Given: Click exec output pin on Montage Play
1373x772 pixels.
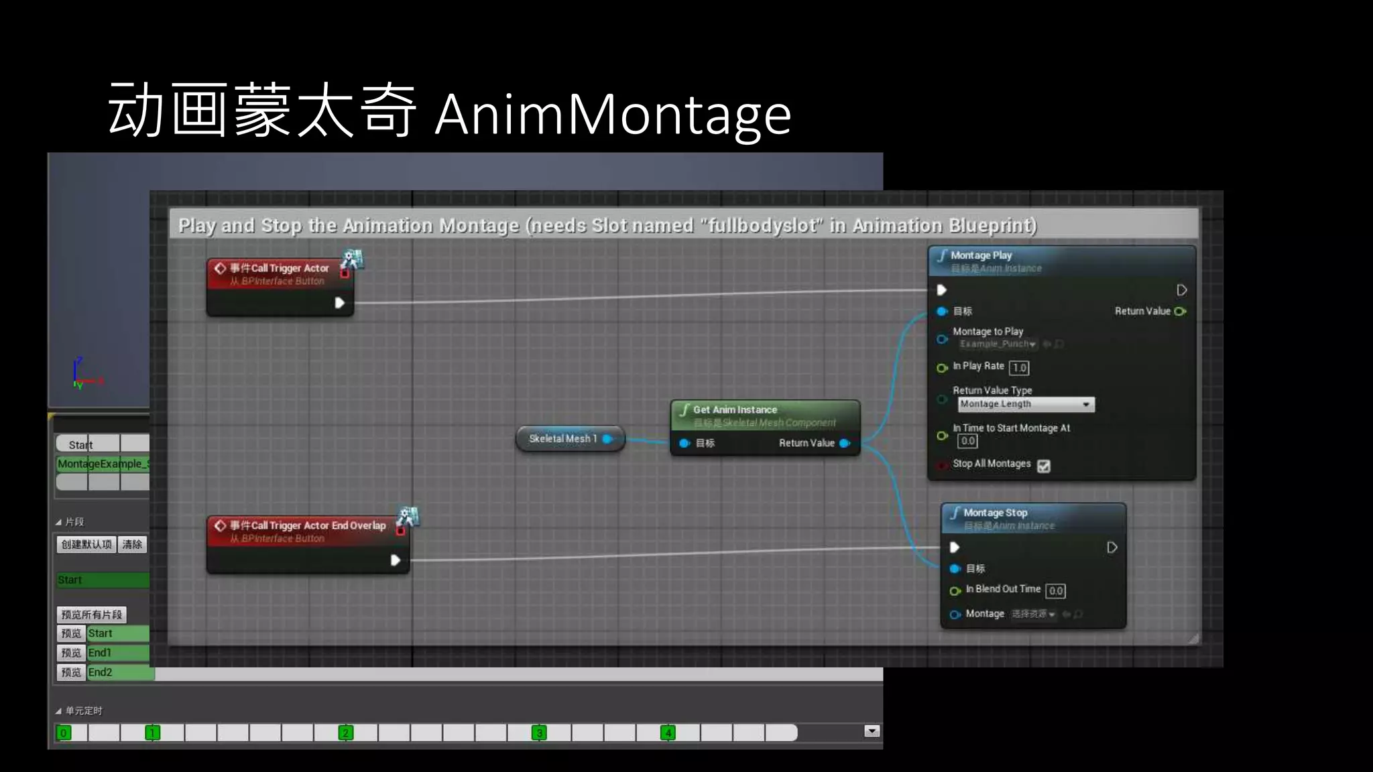Looking at the screenshot, I should pyautogui.click(x=1181, y=290).
